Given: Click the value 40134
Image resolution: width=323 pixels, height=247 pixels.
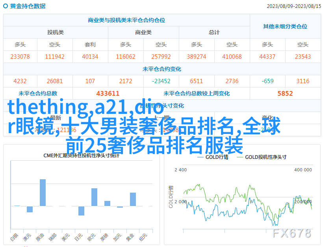Looking at the screenshot, I should point(90,57).
